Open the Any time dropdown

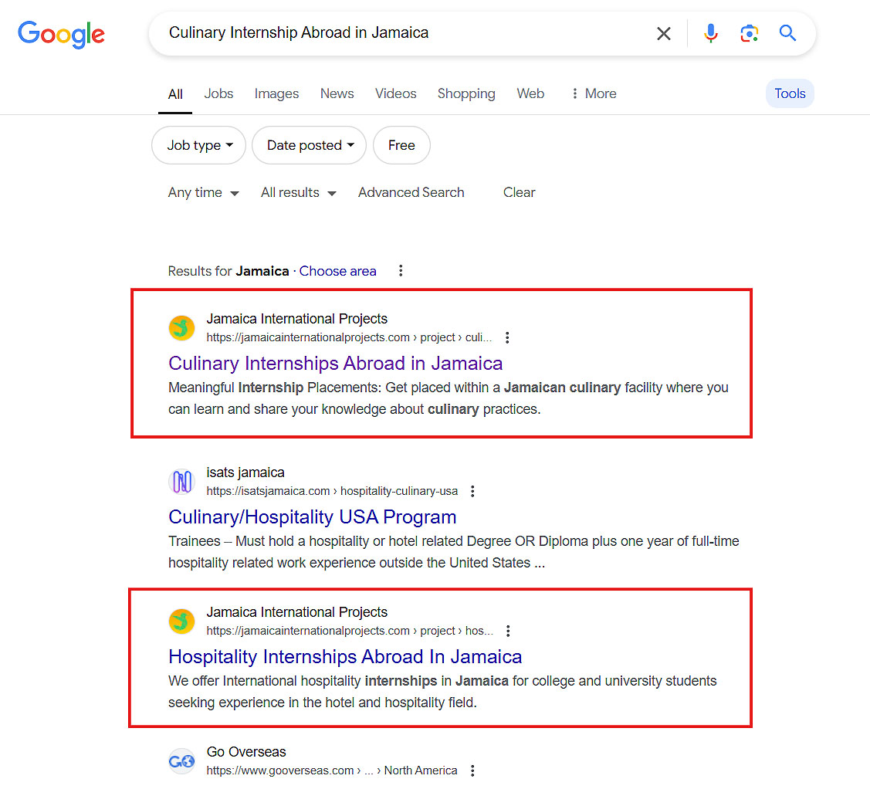coord(203,192)
